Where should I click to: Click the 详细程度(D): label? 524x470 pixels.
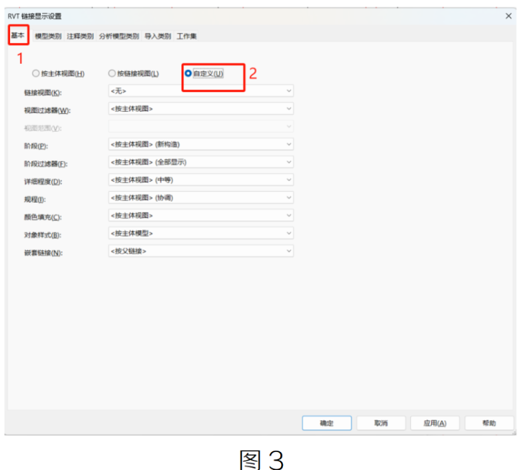tap(43, 181)
